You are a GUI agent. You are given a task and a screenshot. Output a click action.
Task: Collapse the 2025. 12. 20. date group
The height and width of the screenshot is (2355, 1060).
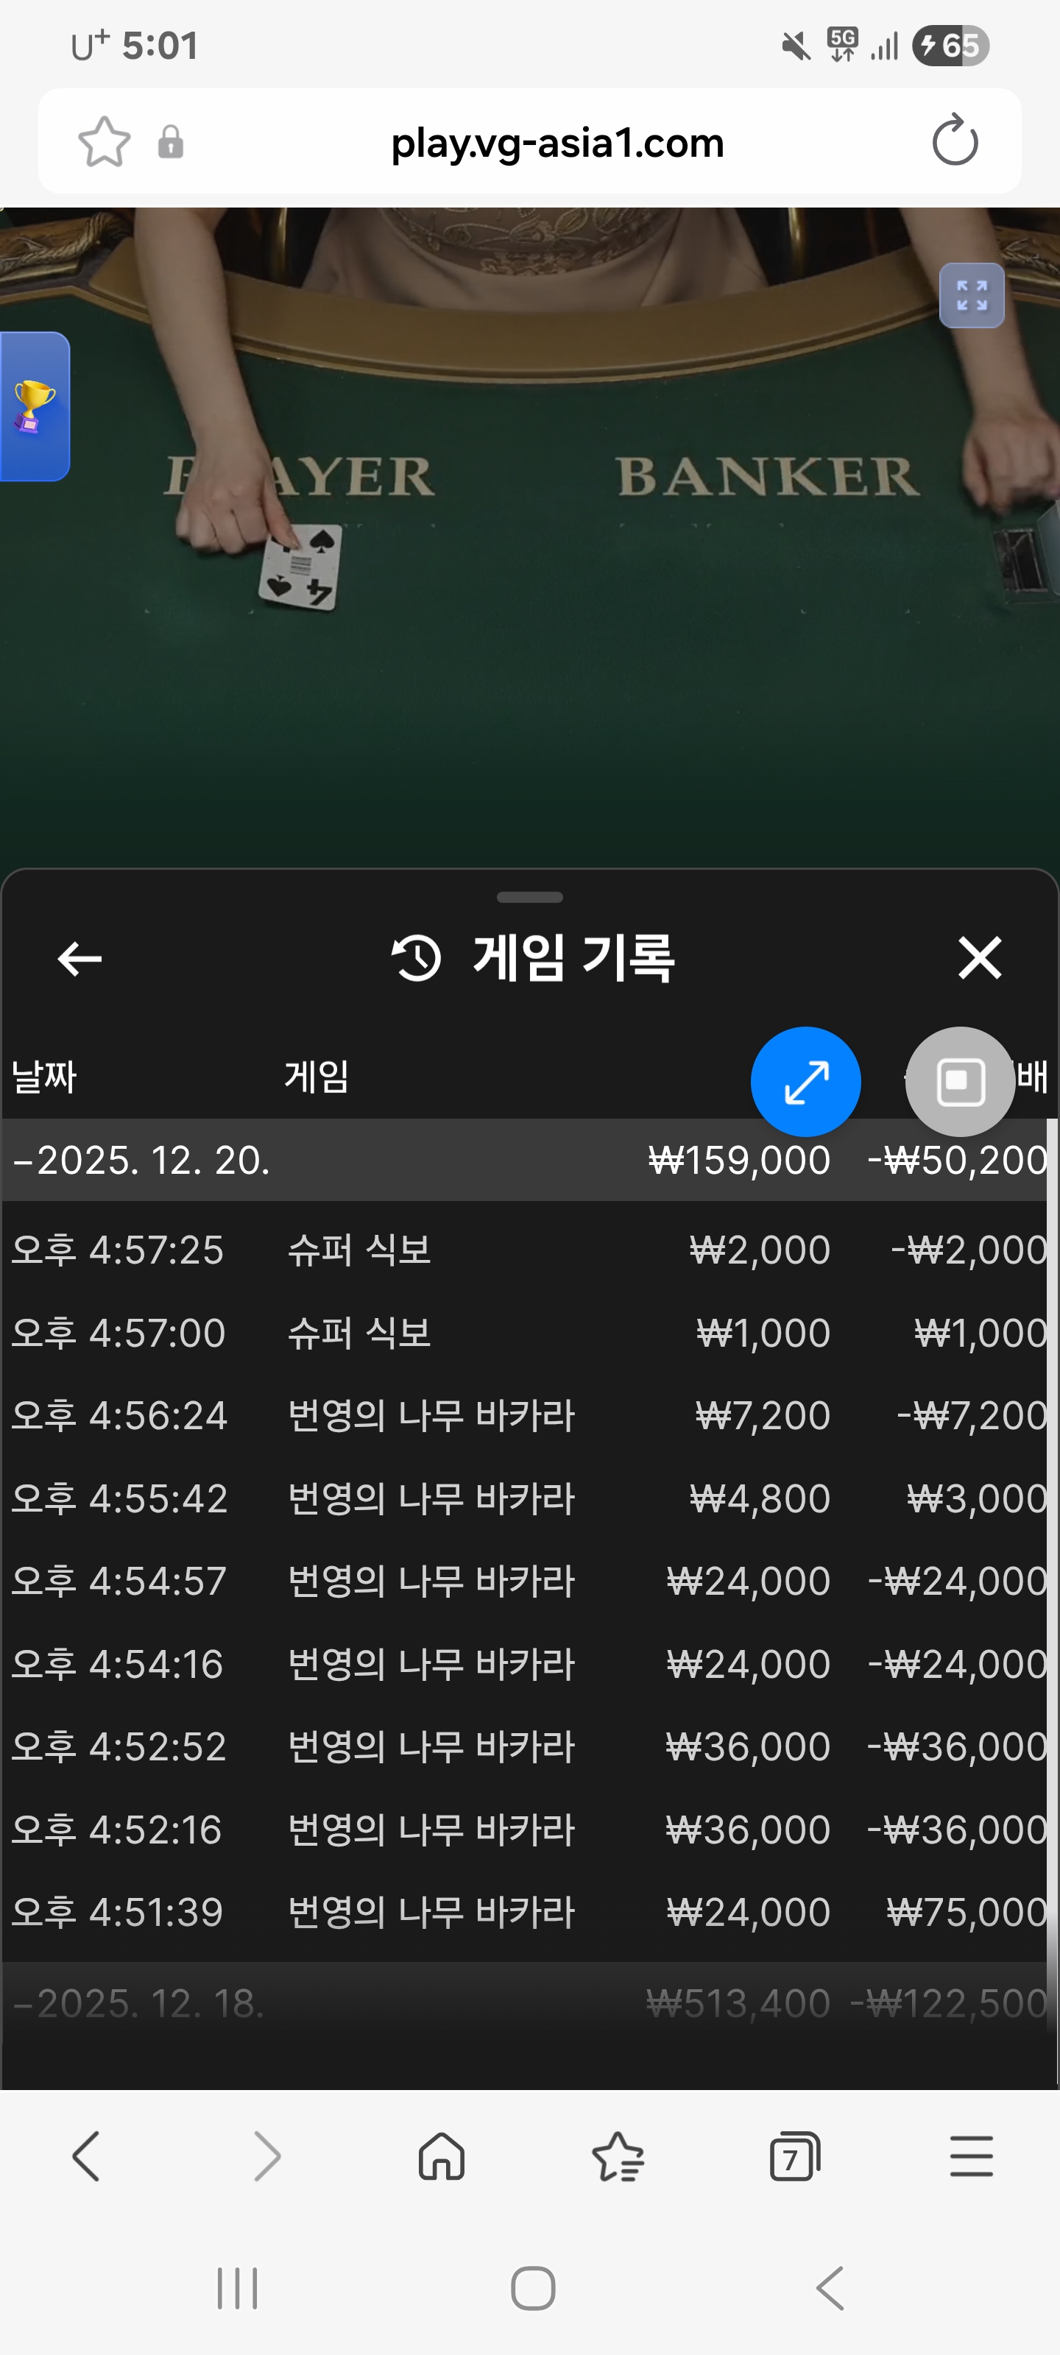(x=142, y=1160)
